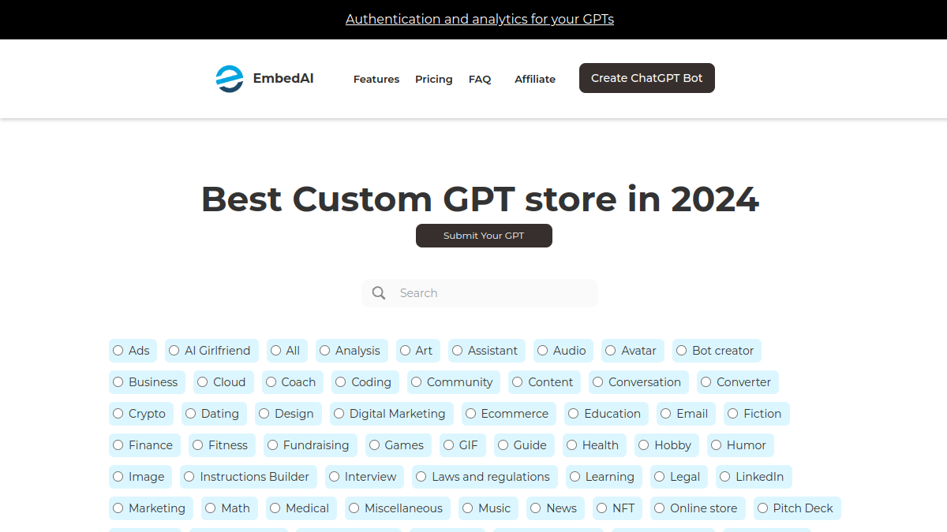Select the Instructions Builder category
The width and height of the screenshot is (947, 532).
pyautogui.click(x=249, y=477)
